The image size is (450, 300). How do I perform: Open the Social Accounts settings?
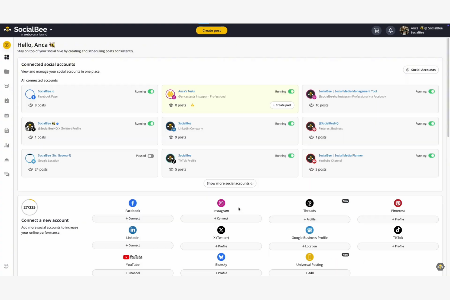click(x=421, y=70)
